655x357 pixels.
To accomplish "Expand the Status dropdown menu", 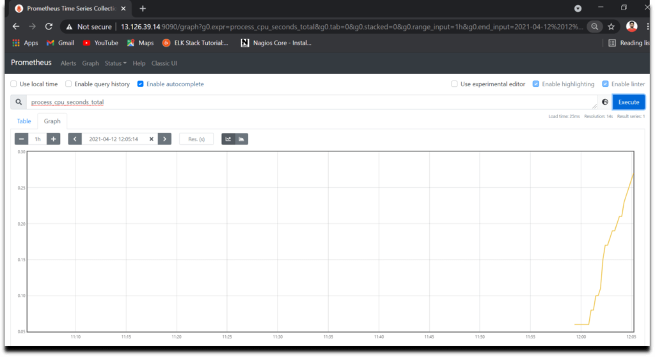I will [115, 63].
